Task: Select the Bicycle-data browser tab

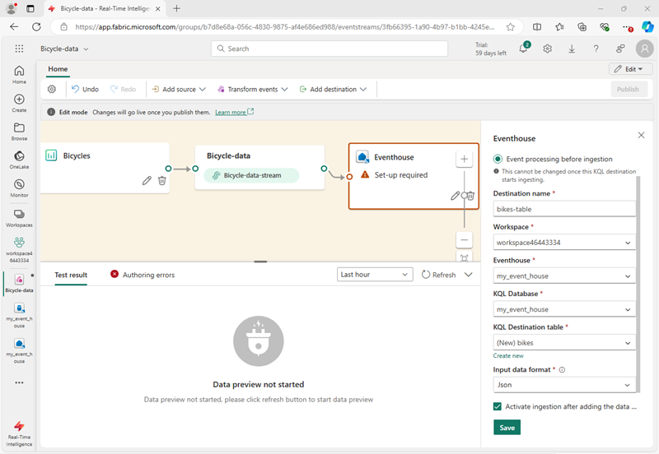Action: 105,8
